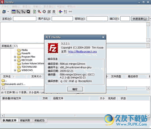This screenshot has height=129, width=151.
Task: Toggle synchronized browsing icon
Action: point(70,12)
